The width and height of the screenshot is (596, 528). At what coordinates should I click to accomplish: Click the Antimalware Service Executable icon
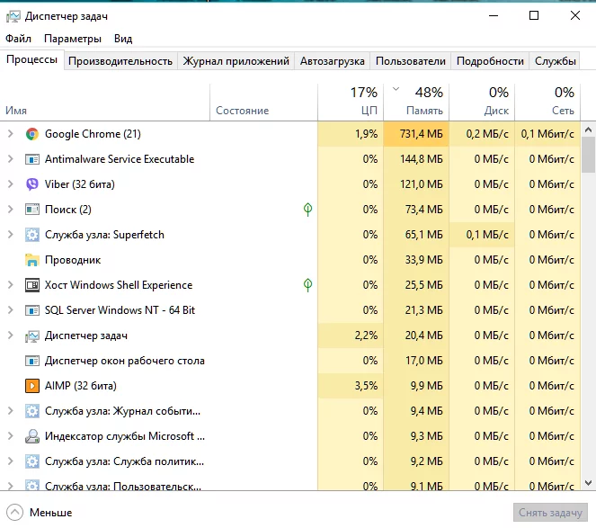[32, 159]
